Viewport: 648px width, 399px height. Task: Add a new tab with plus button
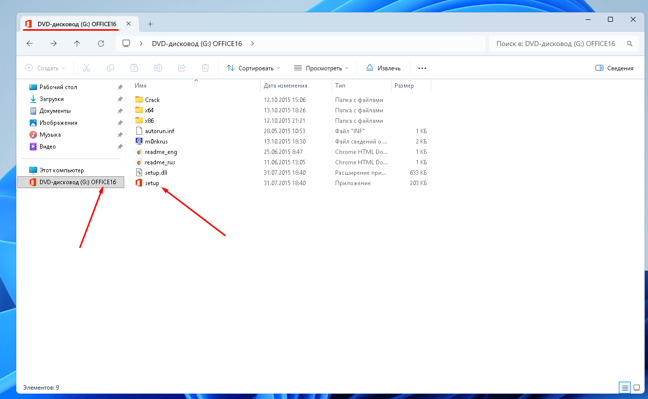150,24
